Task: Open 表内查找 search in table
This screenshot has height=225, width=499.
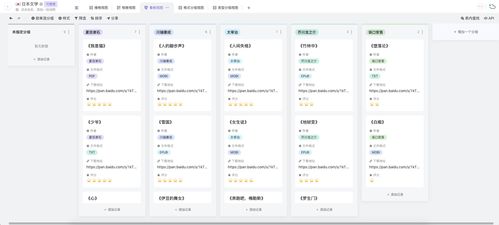Action: [x=470, y=18]
